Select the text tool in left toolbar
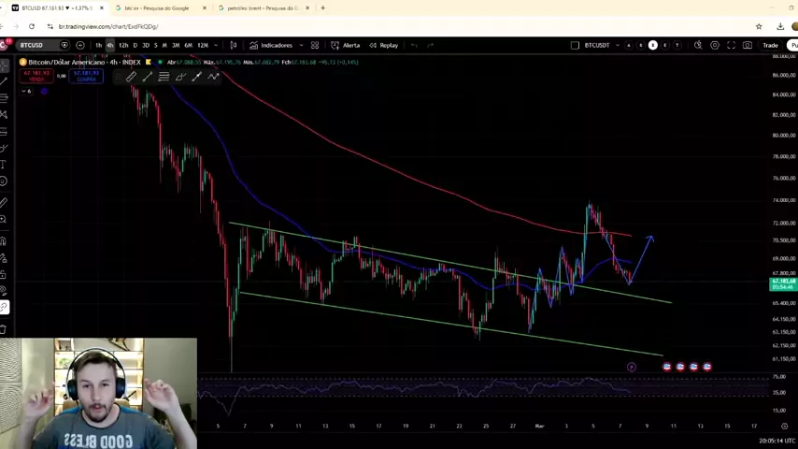 coord(4,165)
